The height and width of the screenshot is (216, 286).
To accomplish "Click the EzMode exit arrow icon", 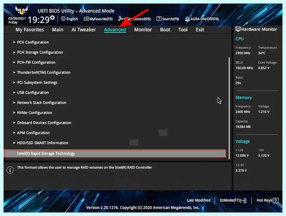I will [244, 201].
